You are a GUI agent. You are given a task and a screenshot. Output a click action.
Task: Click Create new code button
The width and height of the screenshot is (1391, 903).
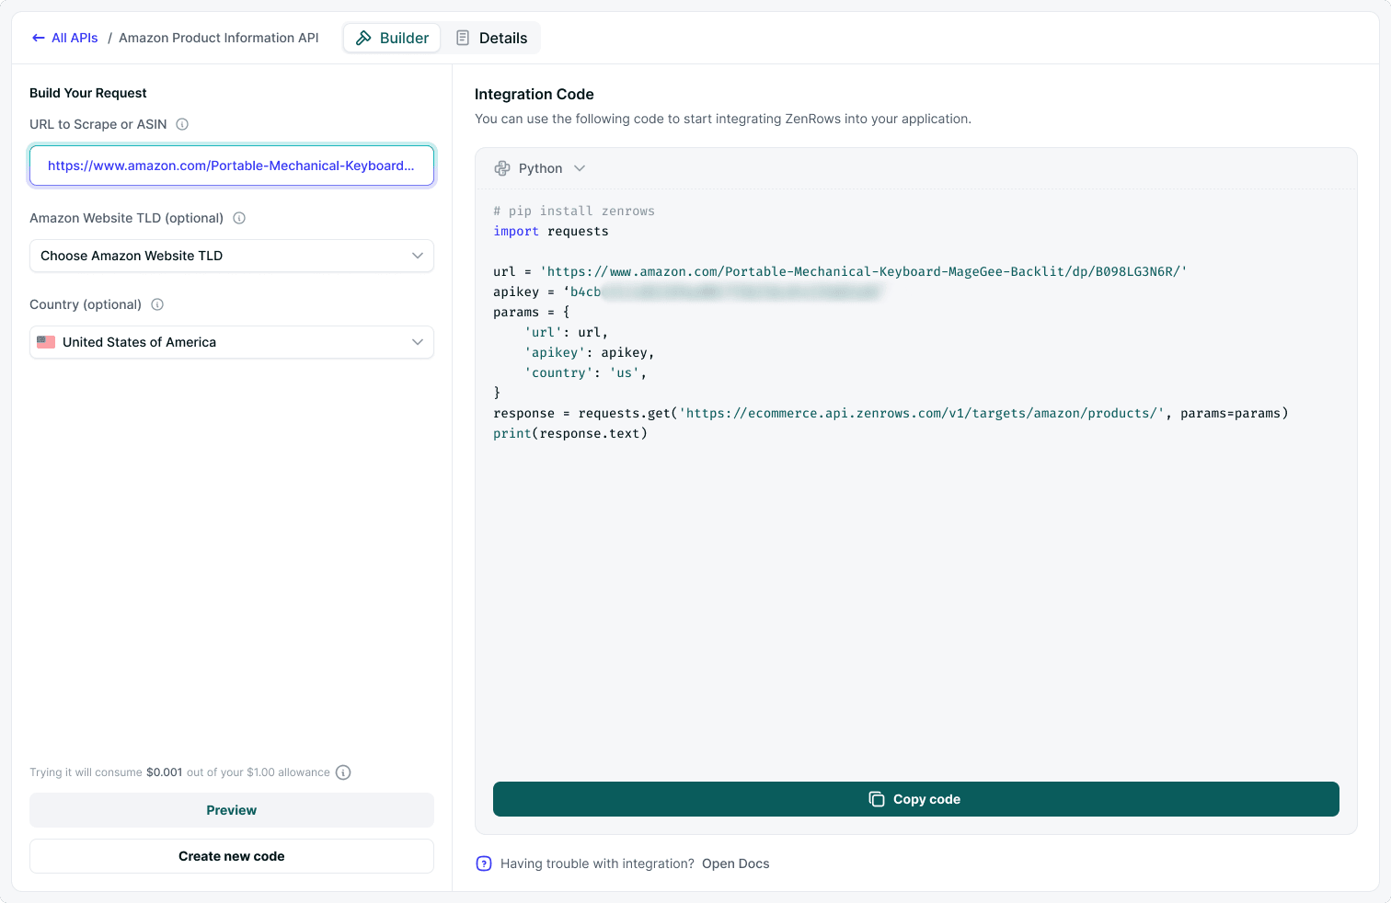pyautogui.click(x=232, y=856)
